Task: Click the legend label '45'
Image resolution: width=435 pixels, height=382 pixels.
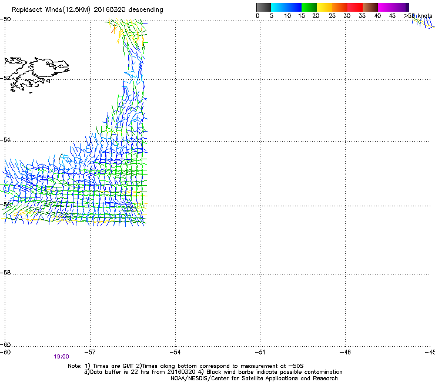Action: click(392, 16)
